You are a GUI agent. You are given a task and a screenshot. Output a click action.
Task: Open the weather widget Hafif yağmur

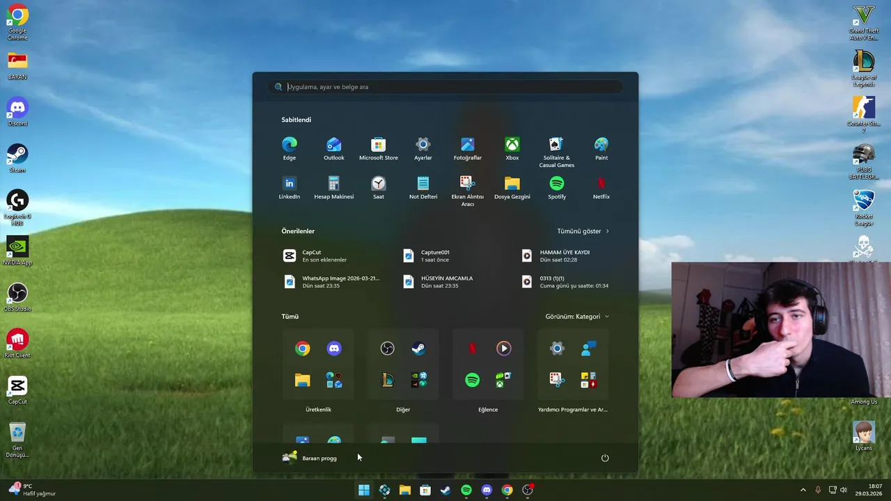[33, 490]
